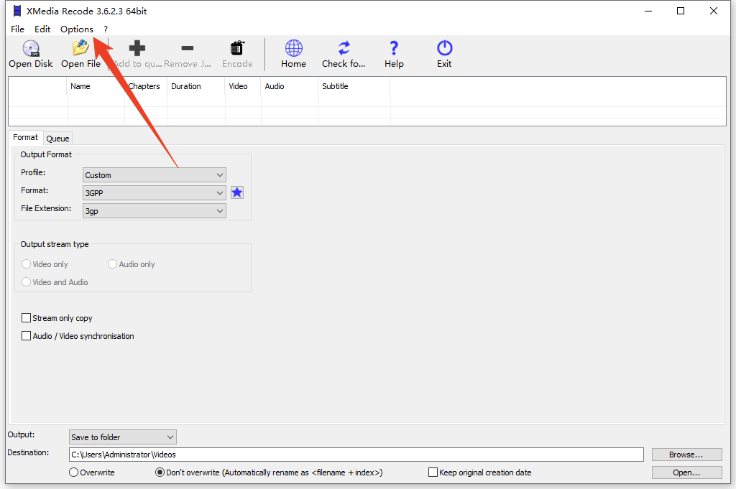This screenshot has height=489, width=736.
Task: Open Help question mark icon
Action: click(394, 49)
